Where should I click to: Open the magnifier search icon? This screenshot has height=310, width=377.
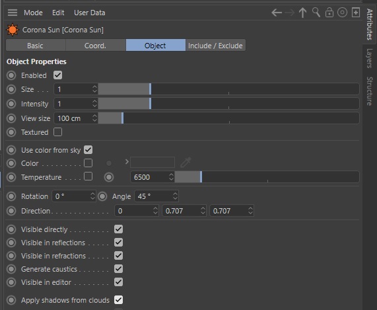pos(316,13)
